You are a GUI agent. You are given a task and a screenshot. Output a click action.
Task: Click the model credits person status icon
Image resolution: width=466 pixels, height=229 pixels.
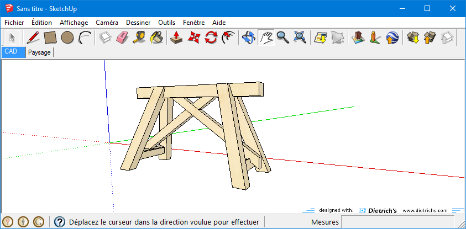point(23,221)
